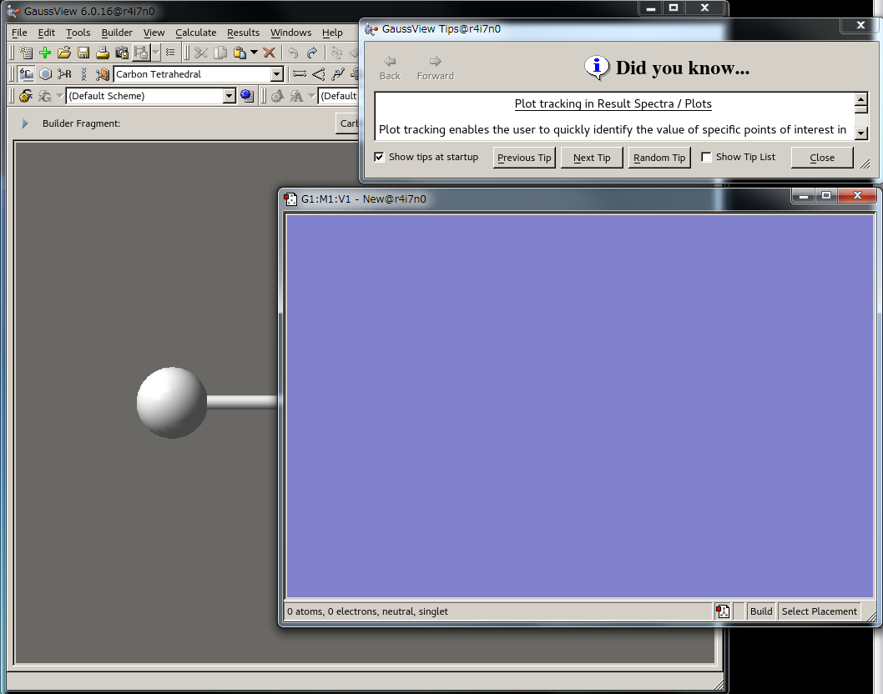883x694 pixels.
Task: Click the undo arrow icon
Action: pyautogui.click(x=293, y=53)
